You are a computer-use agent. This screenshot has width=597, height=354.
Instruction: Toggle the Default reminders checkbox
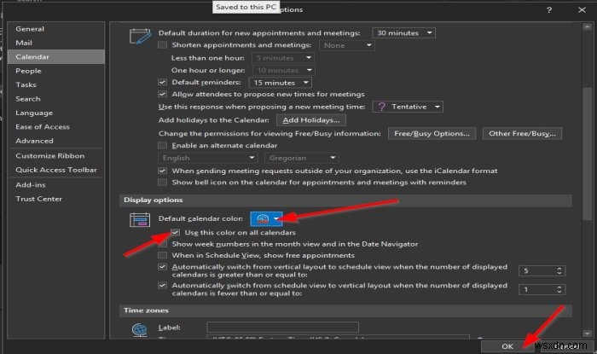coord(163,82)
